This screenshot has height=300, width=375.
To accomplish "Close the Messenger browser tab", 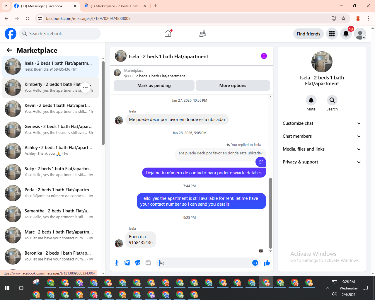I will [x=75, y=6].
